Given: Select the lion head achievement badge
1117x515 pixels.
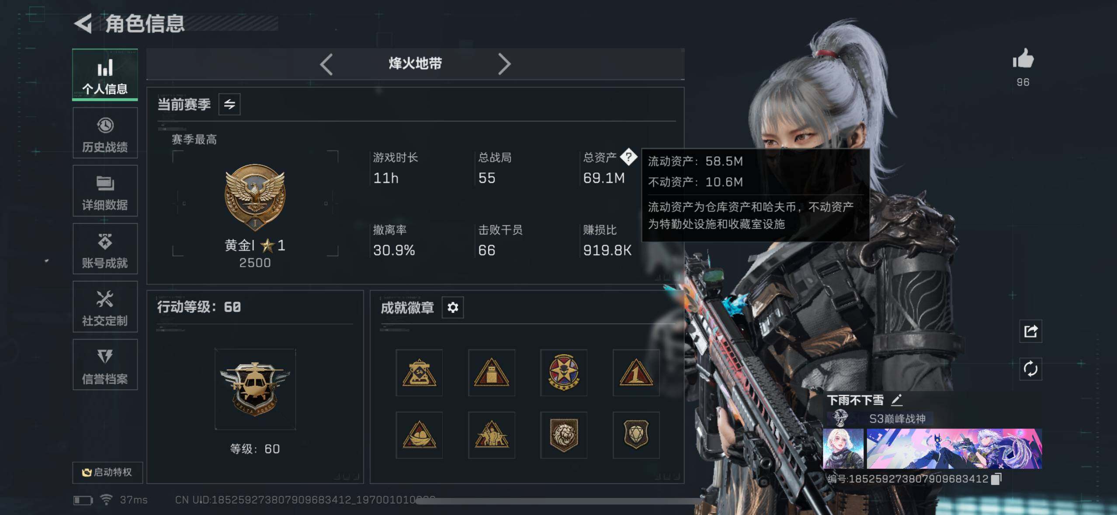Looking at the screenshot, I should [x=564, y=435].
